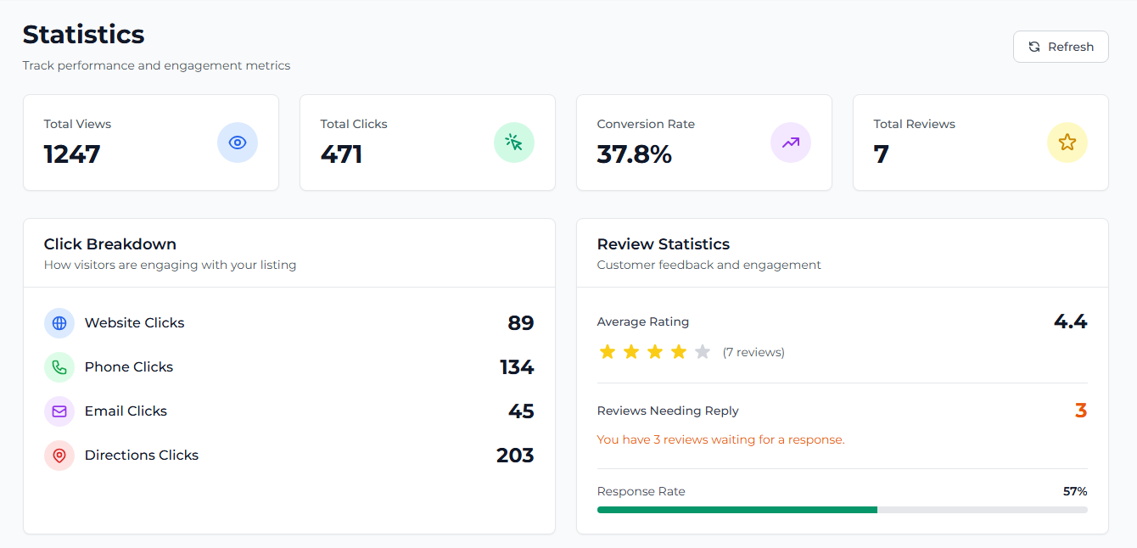
Task: Click the orange count of Reviews Needing Reply
Action: [x=1081, y=411]
